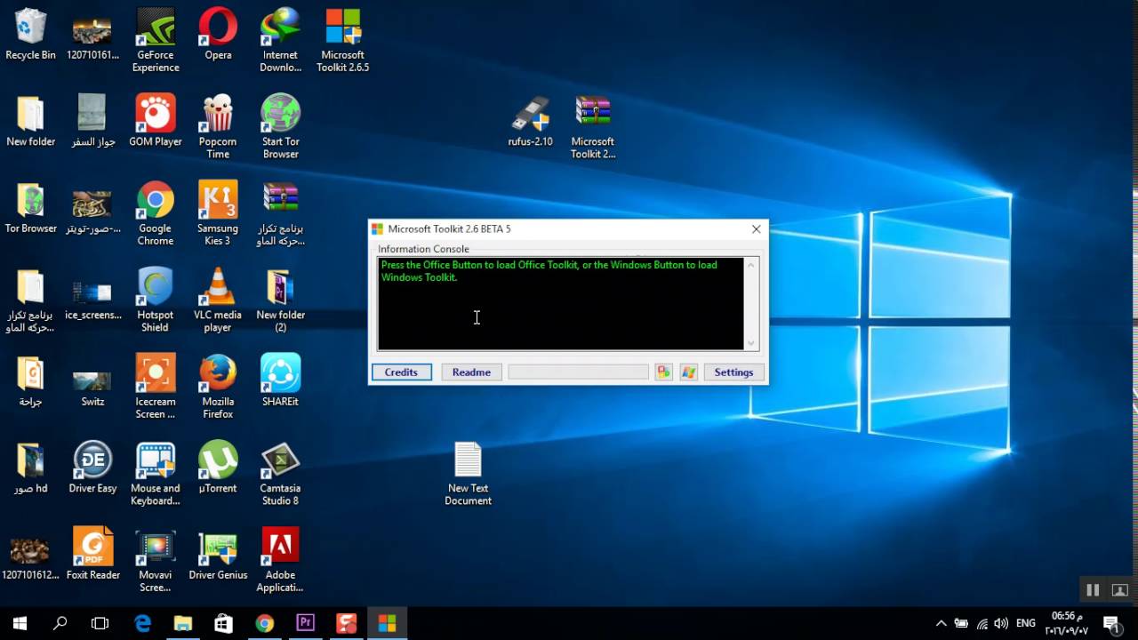Image resolution: width=1138 pixels, height=640 pixels.
Task: Select the Movavi Screen Capture desktop icon
Action: (156, 560)
